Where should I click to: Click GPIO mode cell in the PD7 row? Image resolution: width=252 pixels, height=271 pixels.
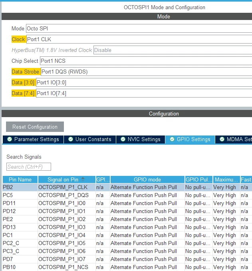point(147,259)
